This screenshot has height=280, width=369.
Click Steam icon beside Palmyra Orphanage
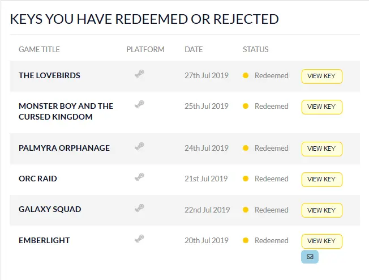[139, 146]
